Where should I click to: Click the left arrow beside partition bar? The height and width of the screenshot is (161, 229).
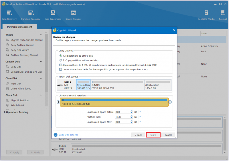[58, 102]
